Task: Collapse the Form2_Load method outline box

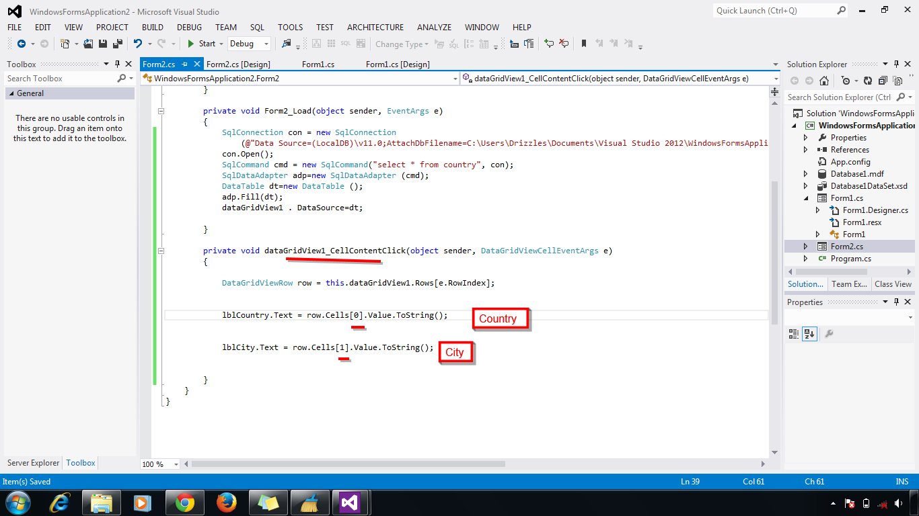Action: (161, 111)
